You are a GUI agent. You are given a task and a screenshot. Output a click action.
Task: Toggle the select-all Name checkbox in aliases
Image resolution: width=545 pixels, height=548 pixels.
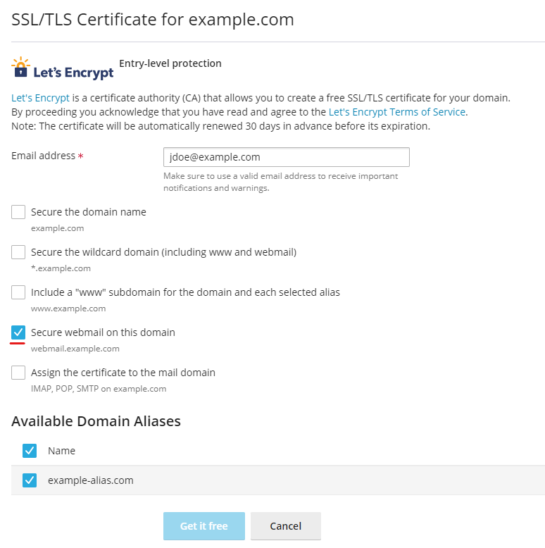[30, 451]
